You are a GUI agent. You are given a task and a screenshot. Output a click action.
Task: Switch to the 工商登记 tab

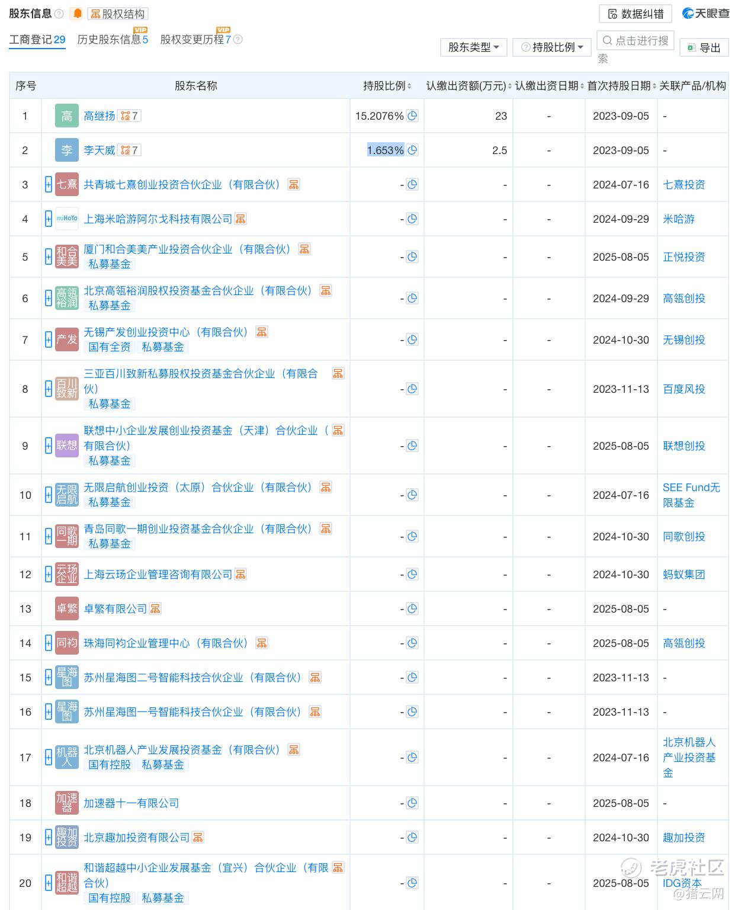37,40
